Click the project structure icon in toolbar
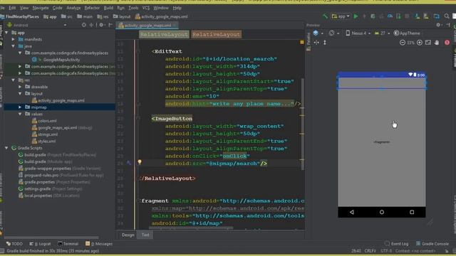 [437, 16]
